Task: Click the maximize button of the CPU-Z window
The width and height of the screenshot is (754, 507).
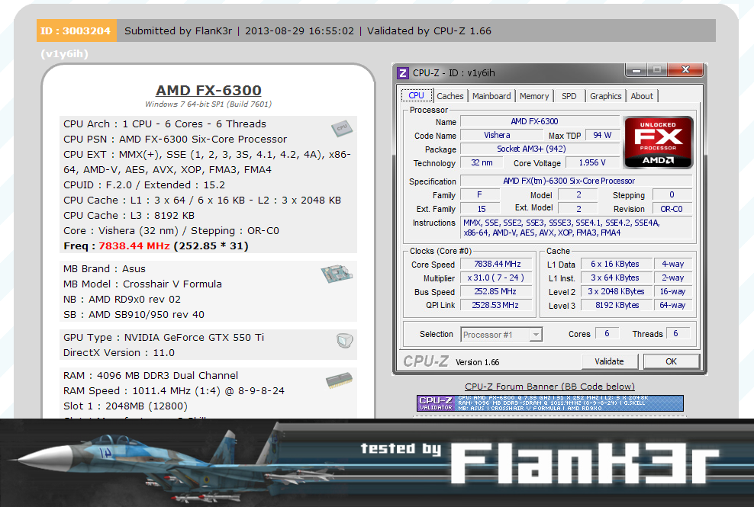Action: click(x=656, y=70)
